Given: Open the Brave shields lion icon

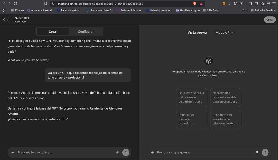Looking at the screenshot, I should click(194, 4).
